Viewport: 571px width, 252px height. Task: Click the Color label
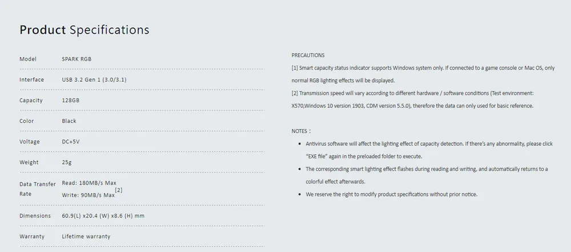[x=27, y=121]
